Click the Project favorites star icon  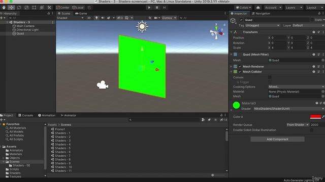[x=215, y=120]
